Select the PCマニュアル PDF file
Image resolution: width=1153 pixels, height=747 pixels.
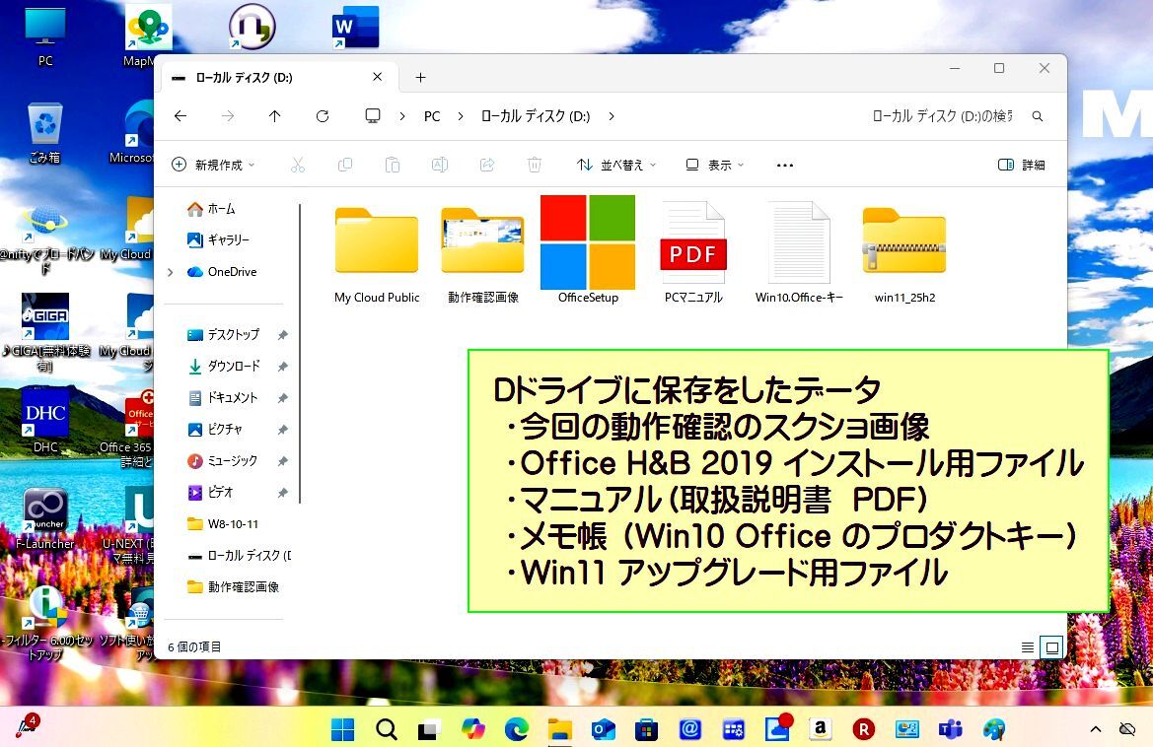pos(693,253)
